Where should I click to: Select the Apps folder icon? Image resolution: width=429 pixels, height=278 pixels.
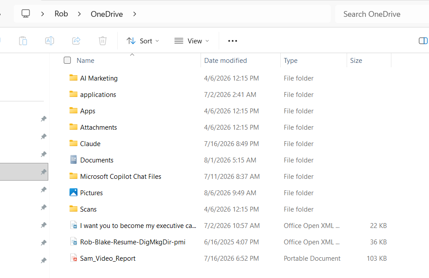coord(73,111)
